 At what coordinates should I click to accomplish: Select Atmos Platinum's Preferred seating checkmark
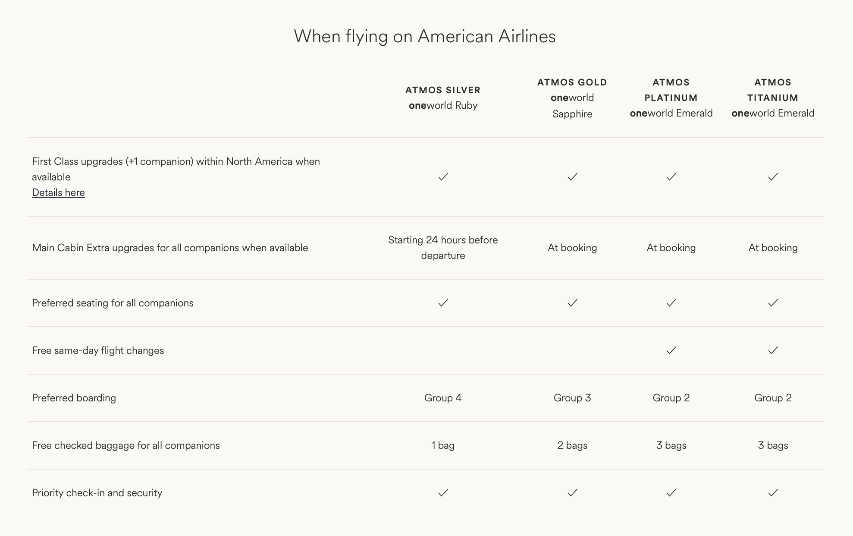coord(671,303)
